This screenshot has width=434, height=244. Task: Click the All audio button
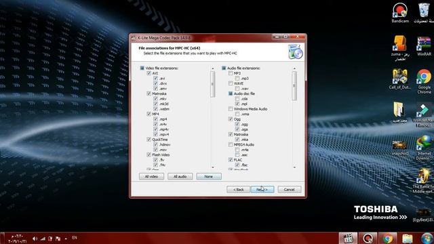tap(180, 176)
